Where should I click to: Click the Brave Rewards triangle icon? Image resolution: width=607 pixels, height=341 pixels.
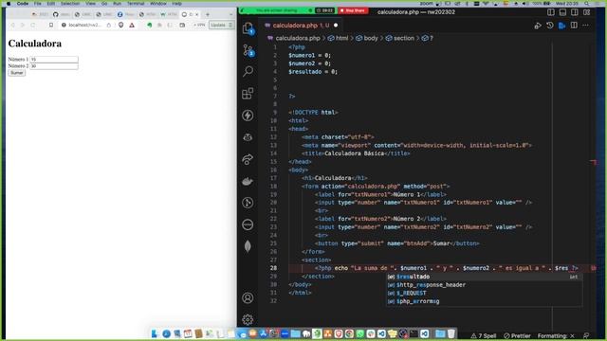tap(132, 26)
